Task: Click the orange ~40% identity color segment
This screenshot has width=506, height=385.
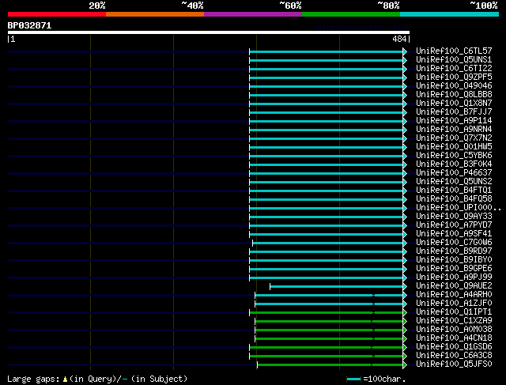Action: (155, 14)
